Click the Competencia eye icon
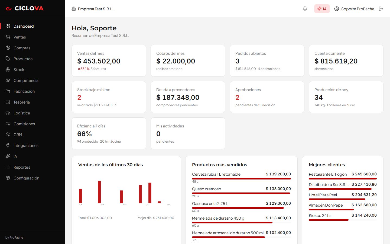This screenshot has width=390, height=244. pyautogui.click(x=8, y=80)
